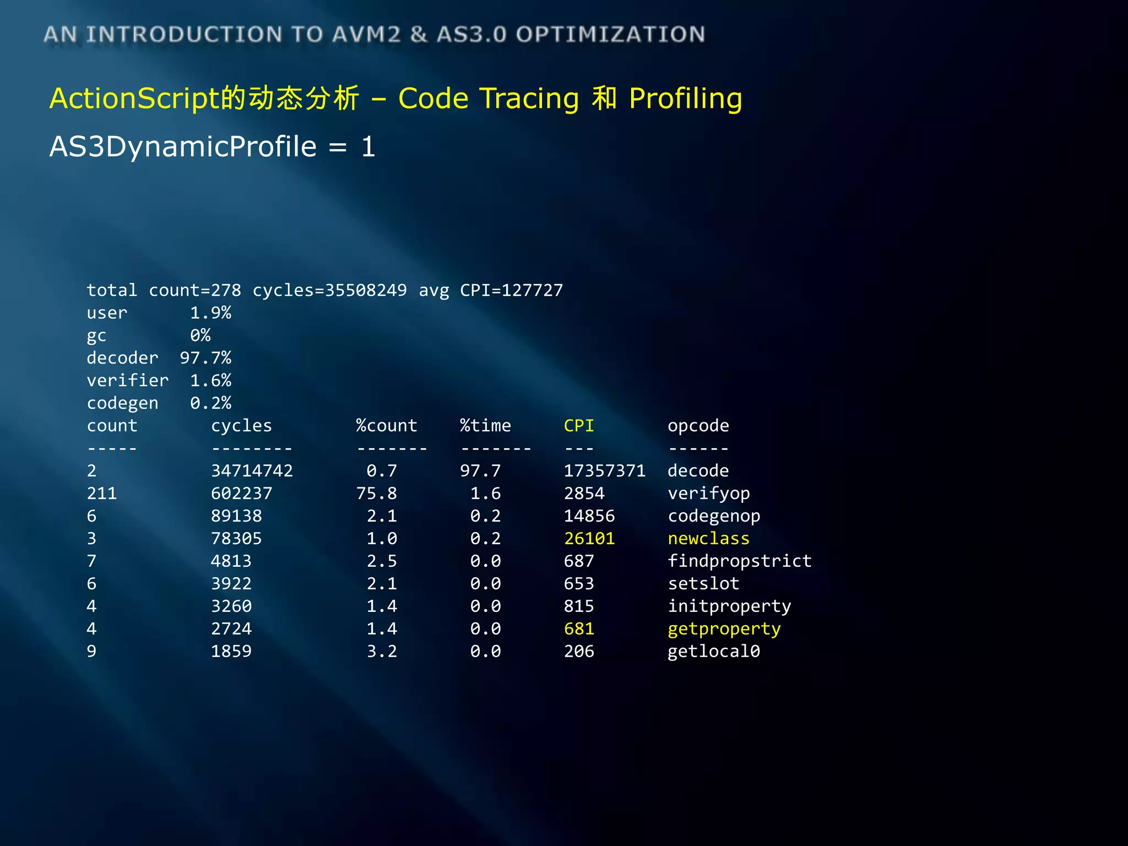Click the cycles value '89138'
1128x846 pixels.
[237, 516]
